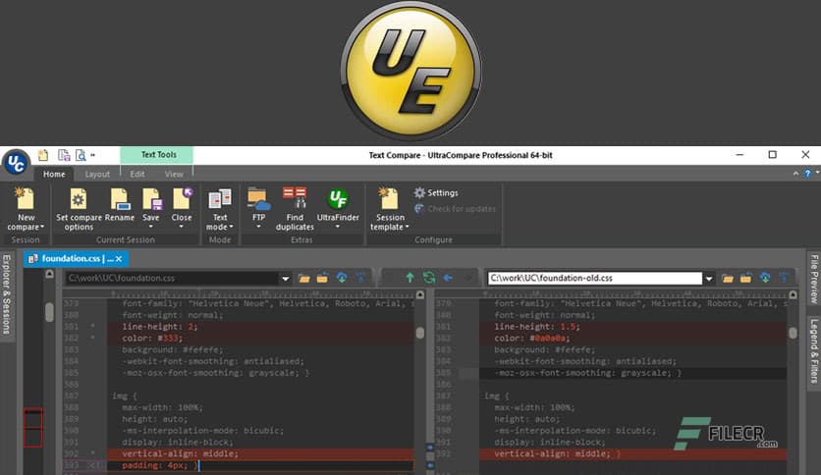Browse for left file with folder icon
This screenshot has width=821, height=475.
[x=304, y=278]
